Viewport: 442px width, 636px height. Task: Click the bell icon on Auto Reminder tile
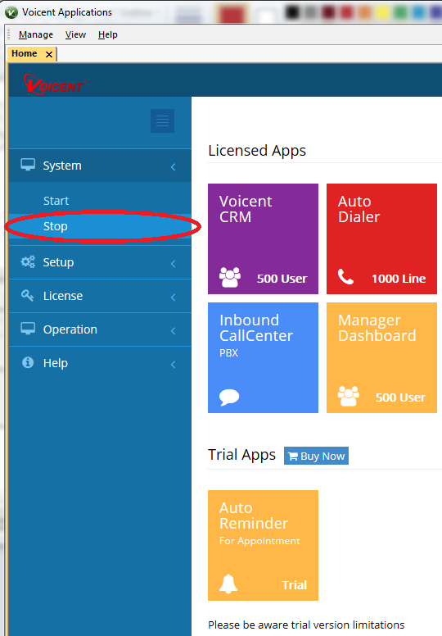(228, 584)
